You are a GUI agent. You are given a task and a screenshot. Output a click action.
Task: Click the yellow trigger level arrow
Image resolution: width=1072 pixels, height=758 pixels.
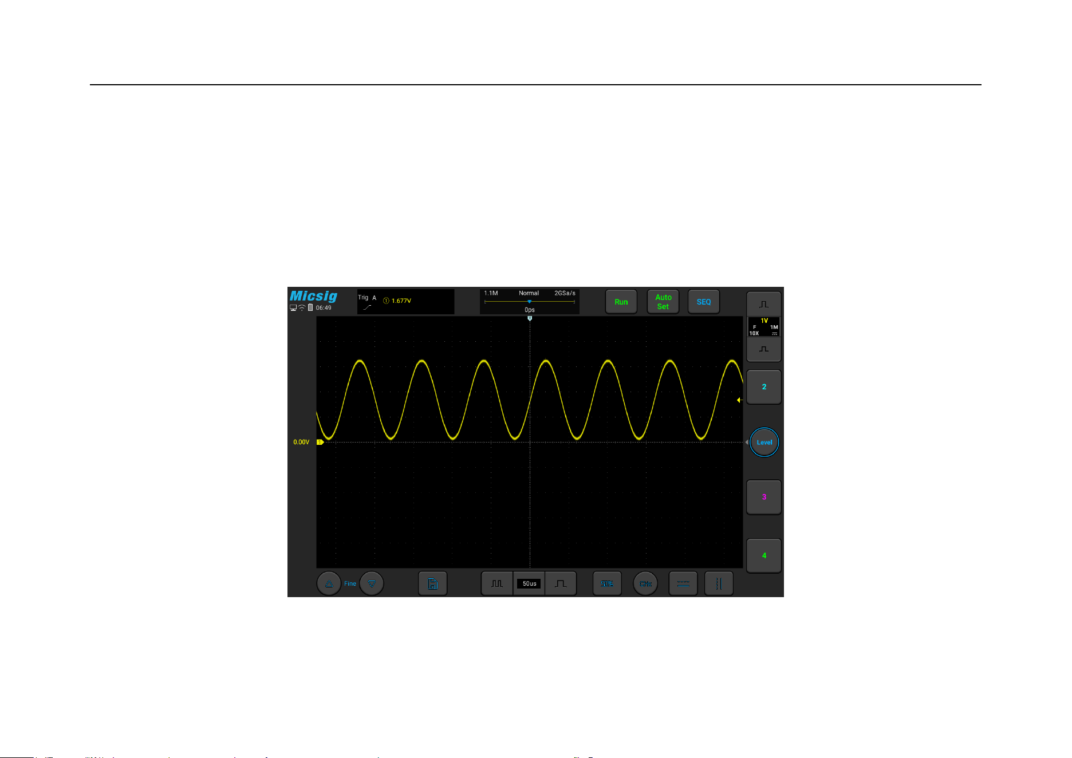(739, 400)
